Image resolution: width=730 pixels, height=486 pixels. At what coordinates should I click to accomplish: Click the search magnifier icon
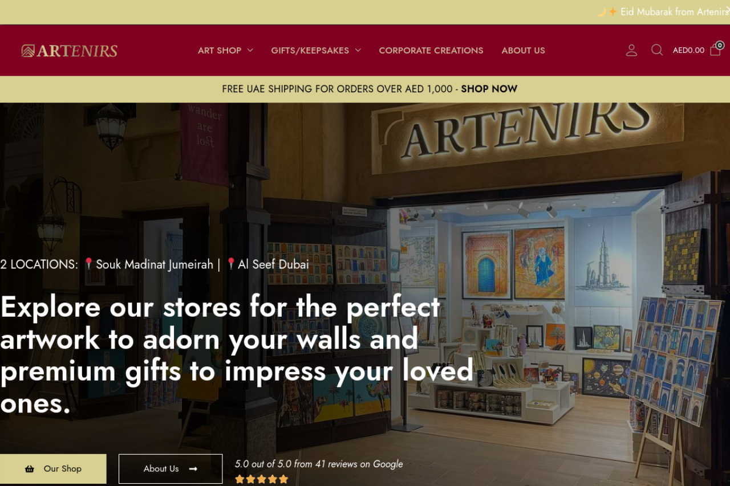[657, 50]
